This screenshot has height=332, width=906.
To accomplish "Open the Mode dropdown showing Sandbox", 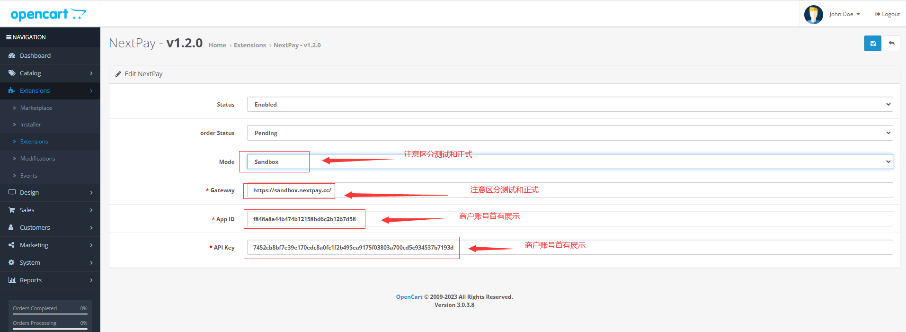I will click(x=570, y=162).
